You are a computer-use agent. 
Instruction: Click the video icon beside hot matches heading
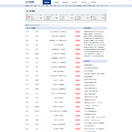pos(27,11)
